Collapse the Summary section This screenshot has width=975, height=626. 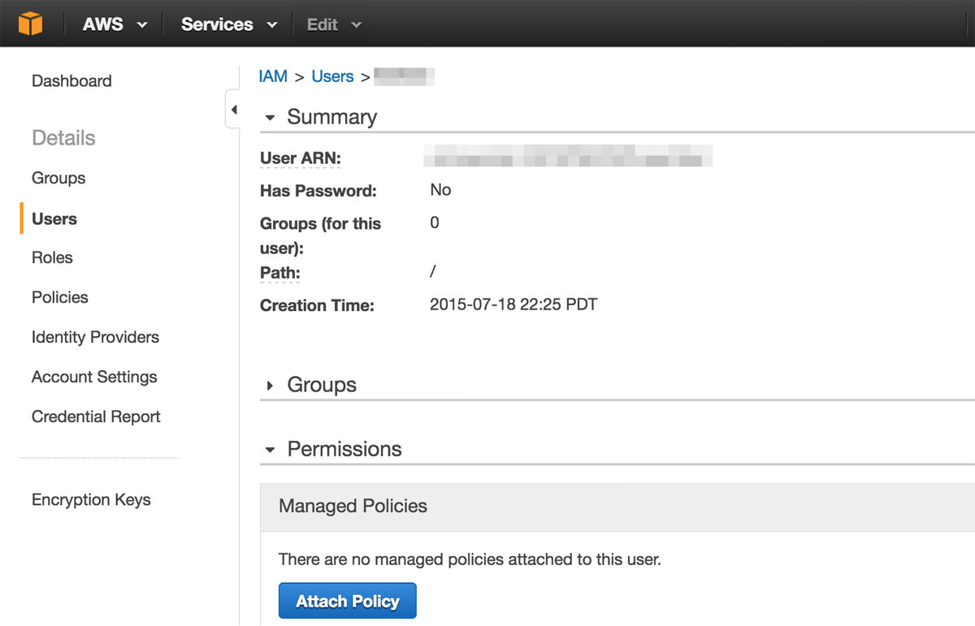click(x=271, y=118)
